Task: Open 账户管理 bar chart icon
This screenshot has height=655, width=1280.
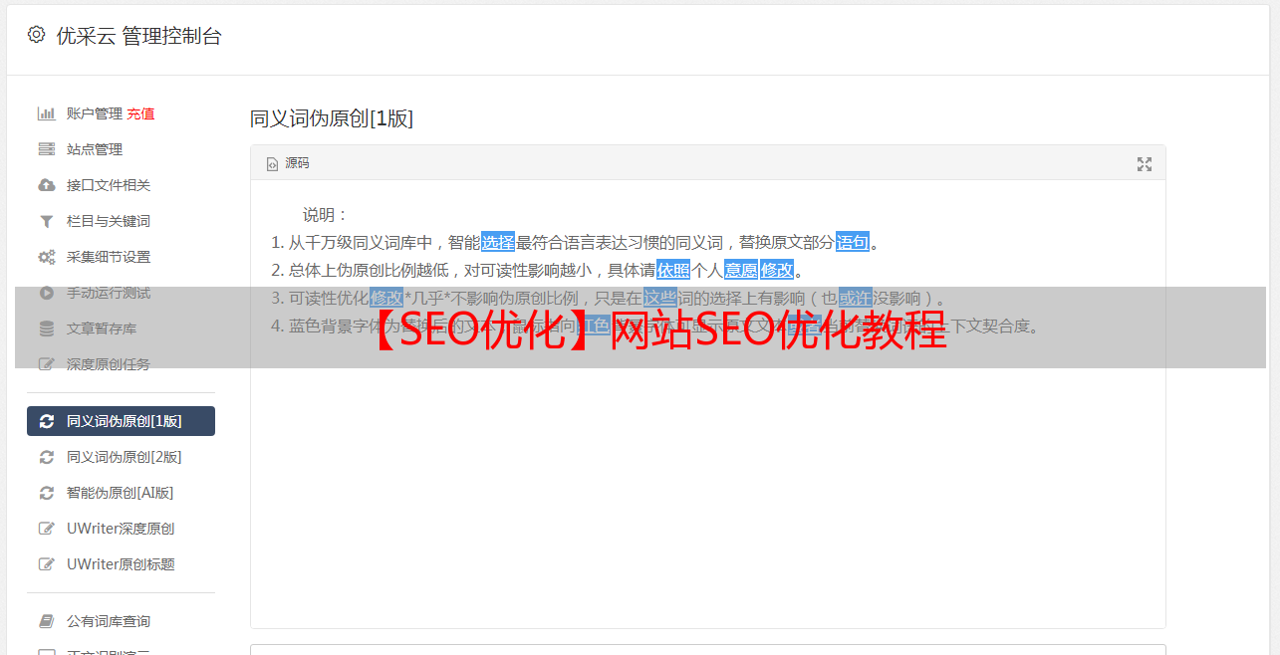Action: click(x=46, y=113)
